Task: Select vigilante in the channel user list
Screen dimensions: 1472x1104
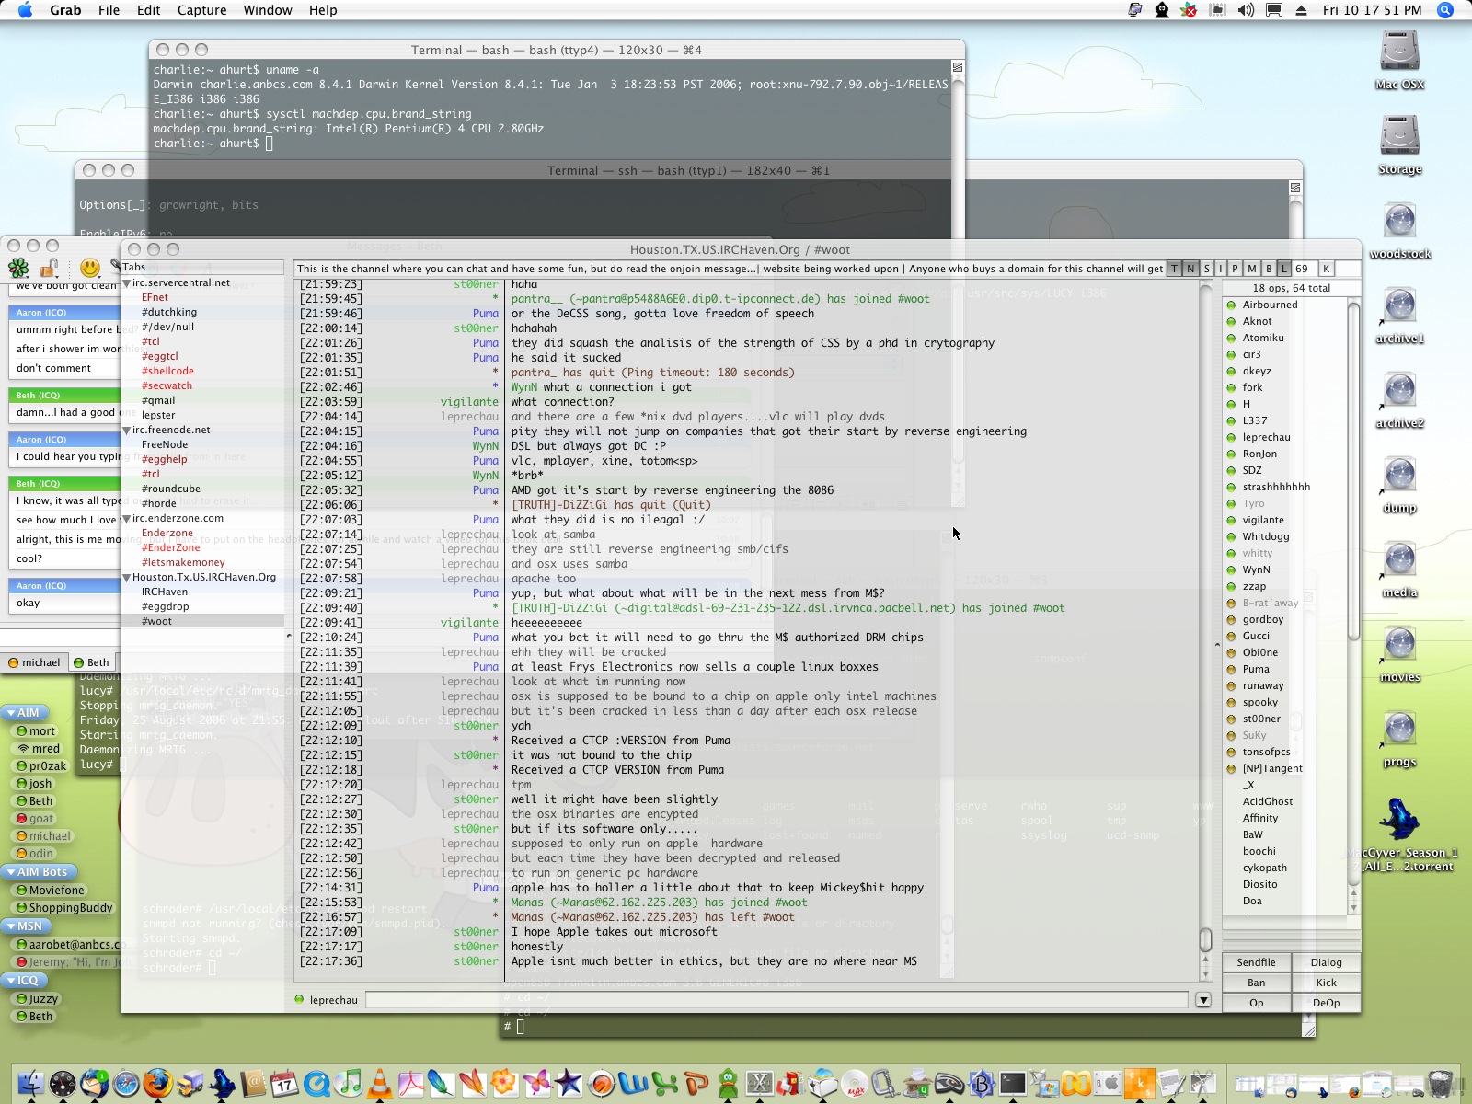Action: pyautogui.click(x=1263, y=520)
